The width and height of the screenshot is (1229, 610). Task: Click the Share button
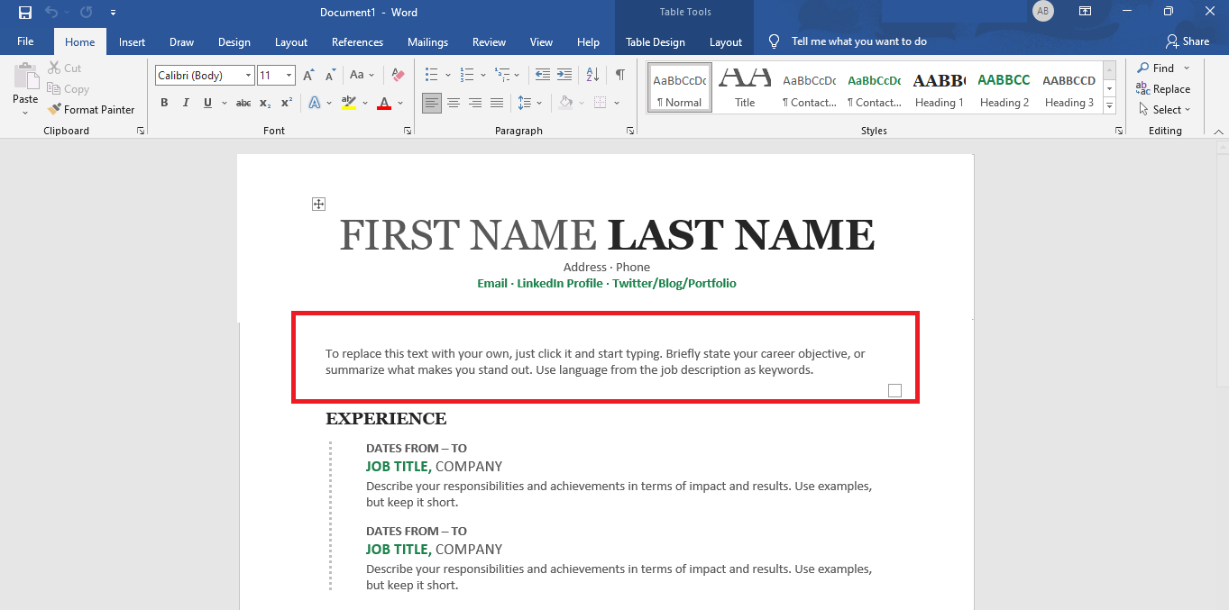(x=1188, y=41)
